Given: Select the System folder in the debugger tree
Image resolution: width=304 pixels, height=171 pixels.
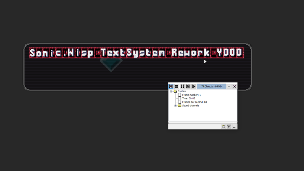Looking at the screenshot, I should [x=175, y=91].
